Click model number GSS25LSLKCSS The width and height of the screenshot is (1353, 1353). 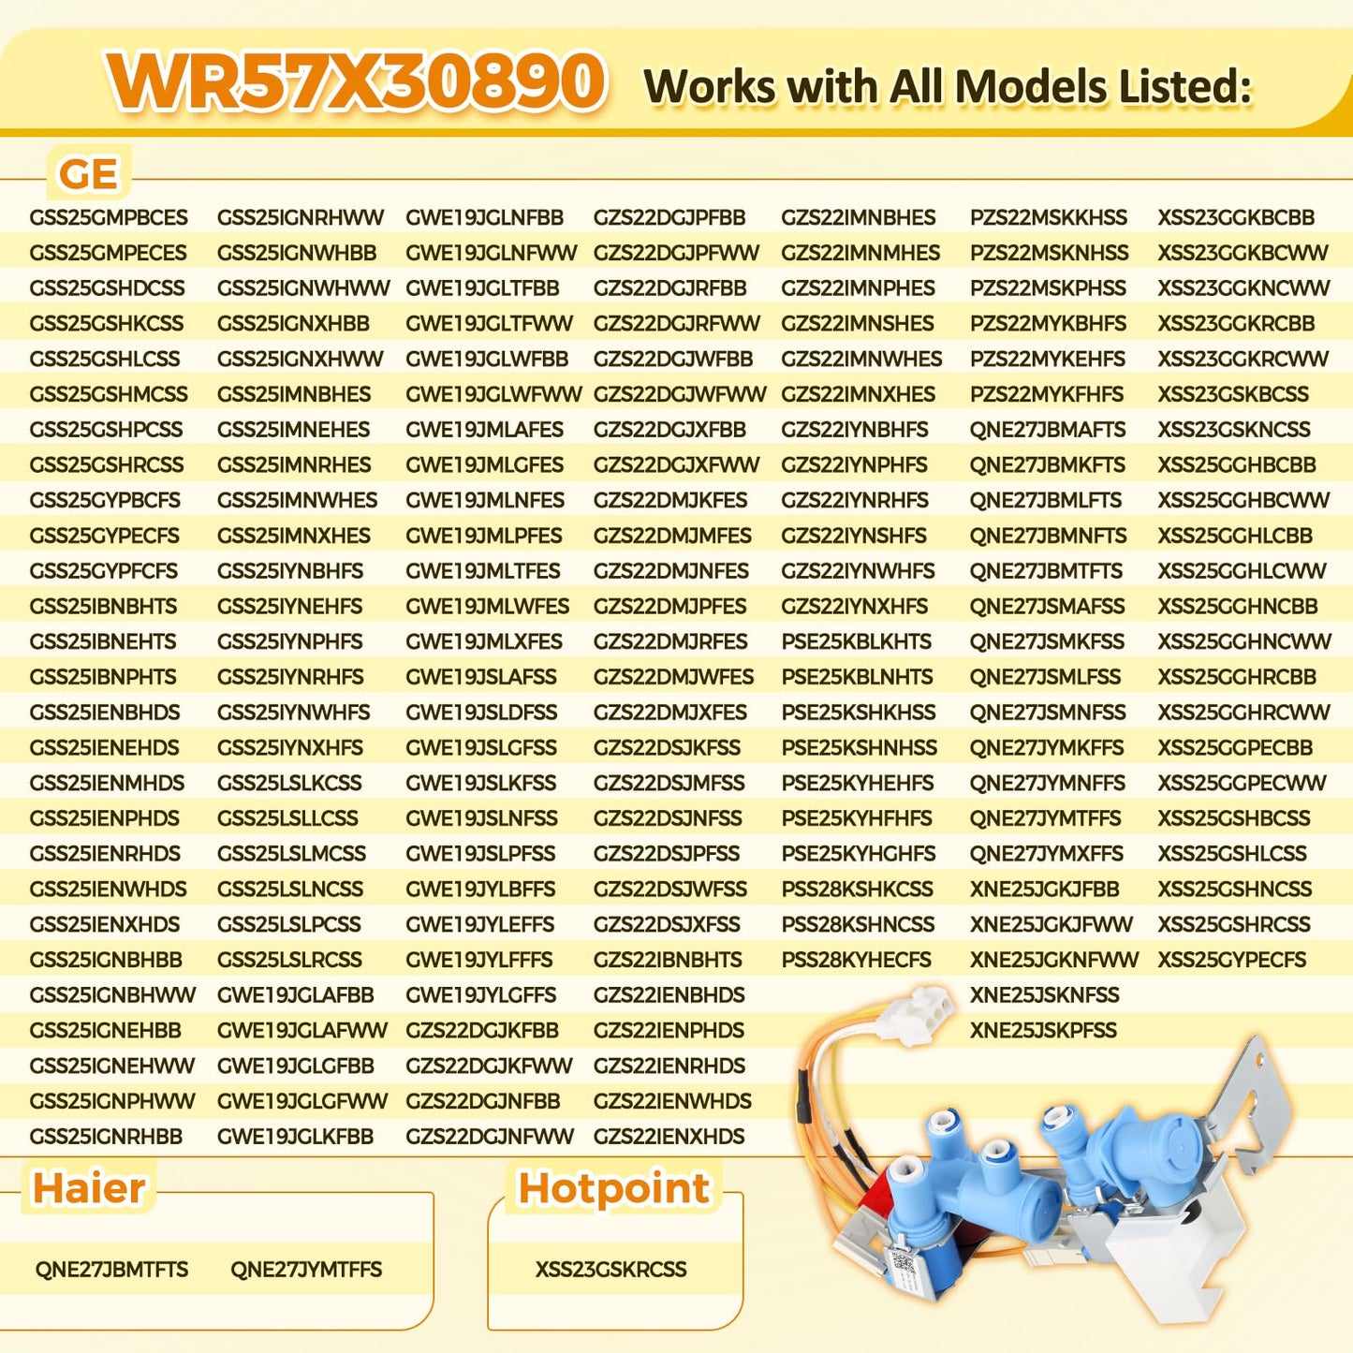pos(289,782)
